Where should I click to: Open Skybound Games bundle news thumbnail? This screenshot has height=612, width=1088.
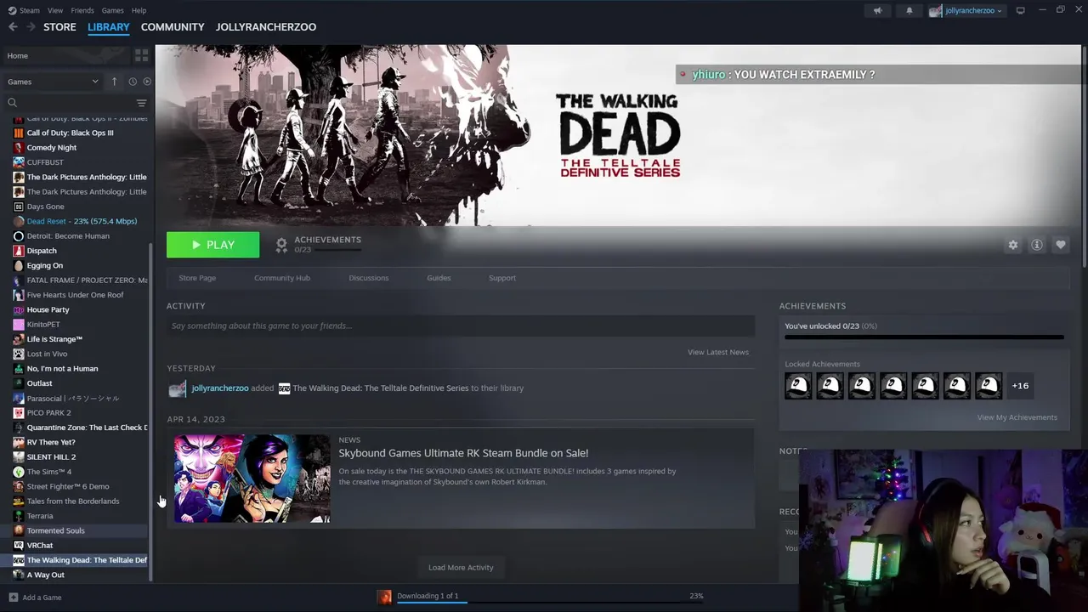pos(252,479)
